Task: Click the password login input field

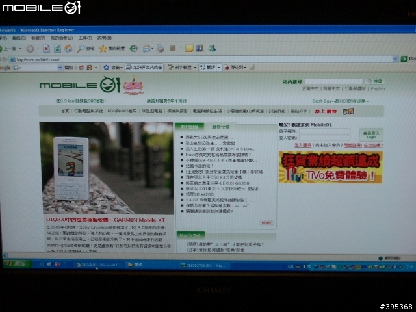Action: click(325, 138)
